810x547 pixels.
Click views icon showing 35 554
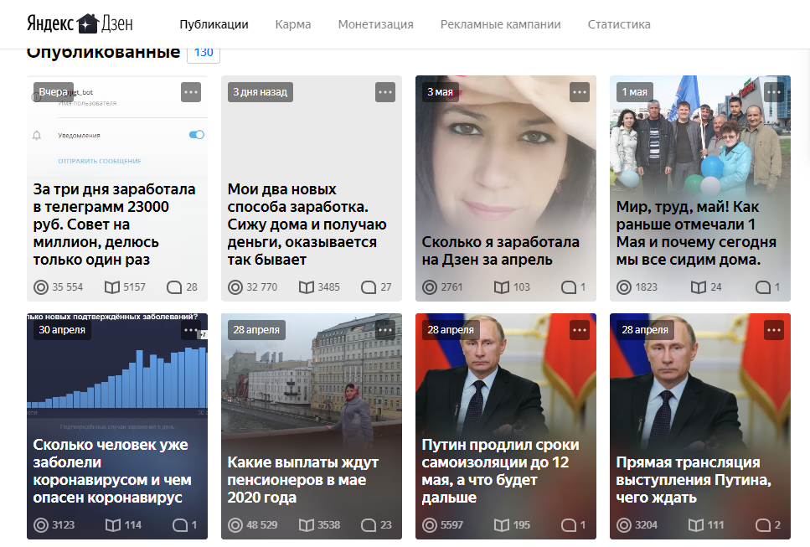(41, 287)
